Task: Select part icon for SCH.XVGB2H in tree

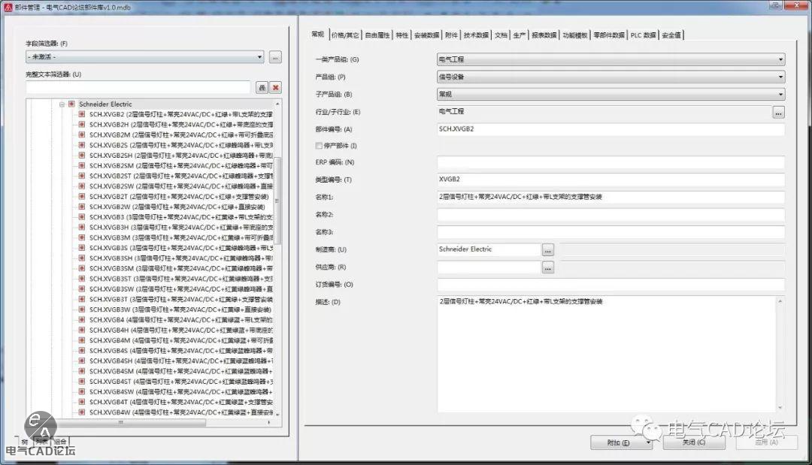Action: [x=82, y=125]
